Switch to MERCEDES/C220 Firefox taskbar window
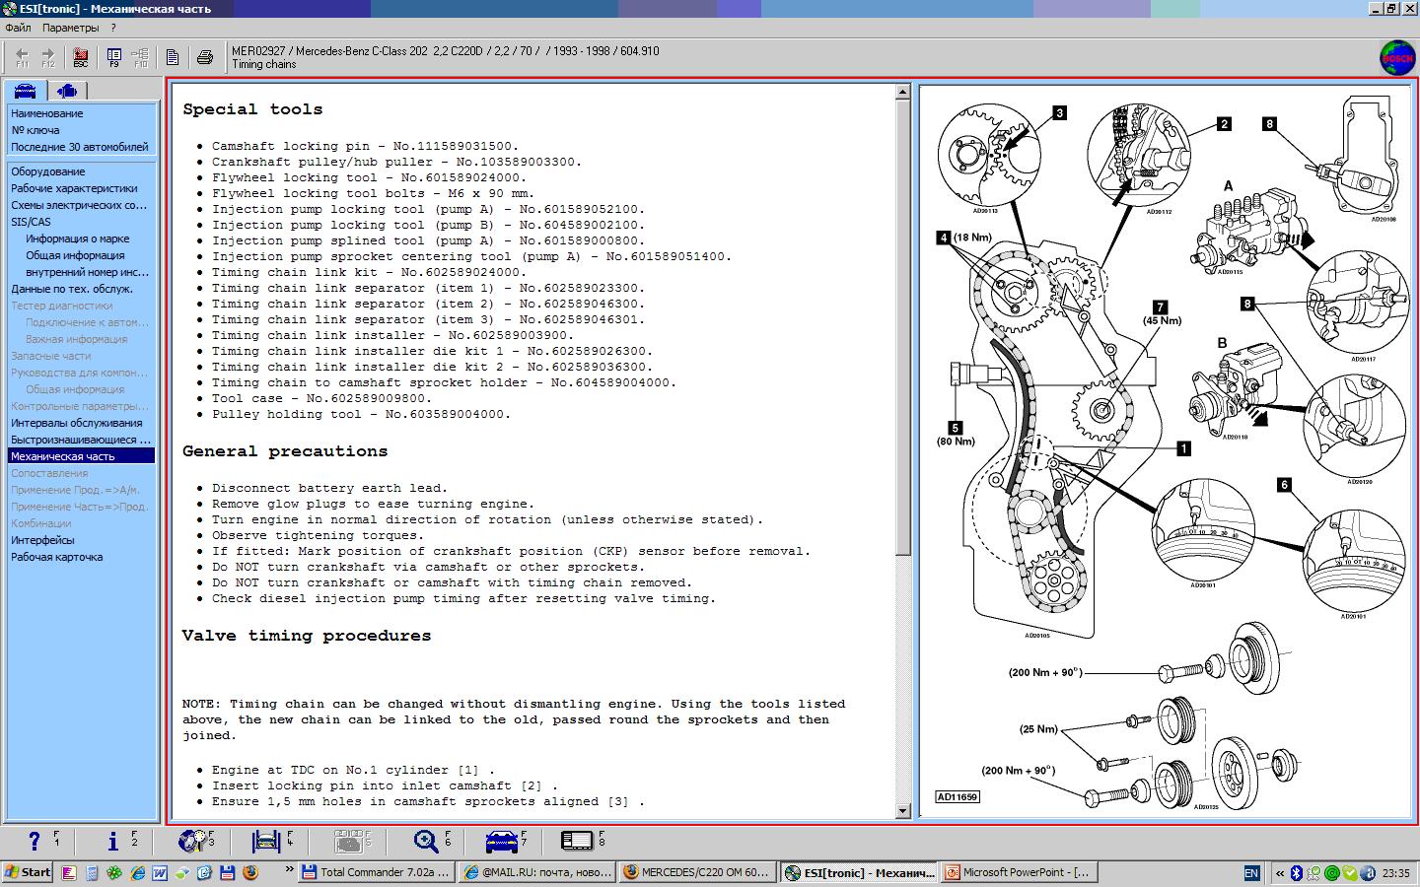This screenshot has width=1420, height=887. tap(698, 872)
